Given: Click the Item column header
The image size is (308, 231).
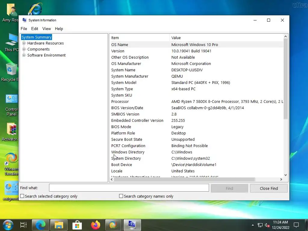Looking at the screenshot, I should click(x=140, y=38).
